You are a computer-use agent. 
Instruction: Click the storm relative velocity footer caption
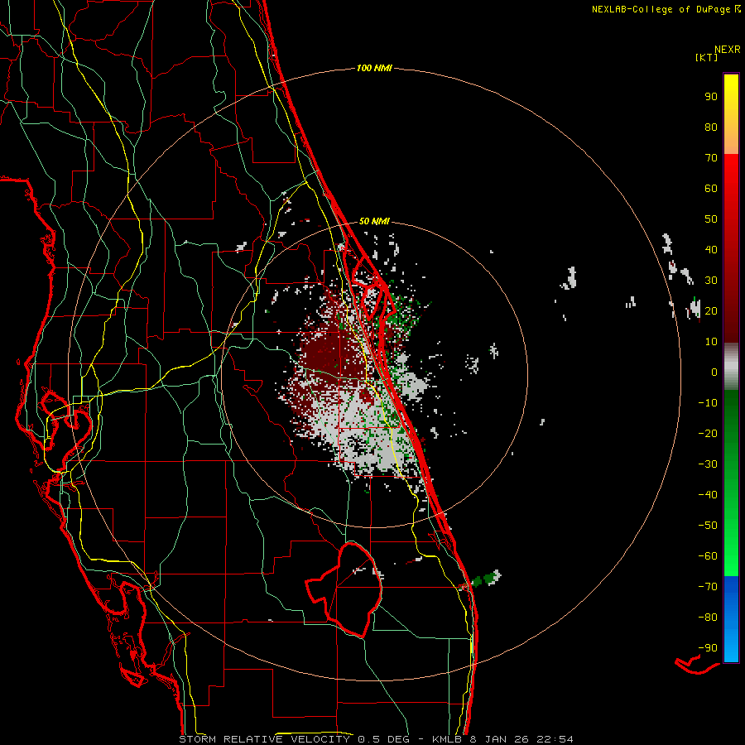pos(377,739)
